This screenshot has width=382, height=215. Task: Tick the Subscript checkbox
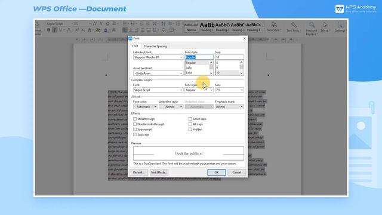point(135,134)
